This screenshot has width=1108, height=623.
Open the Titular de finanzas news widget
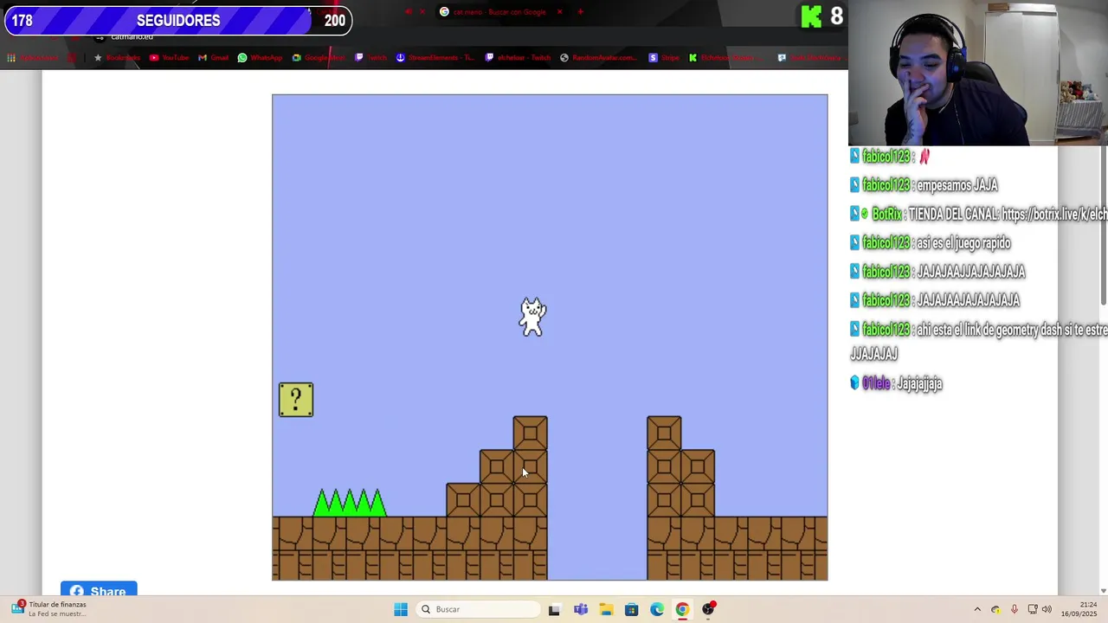pyautogui.click(x=50, y=609)
